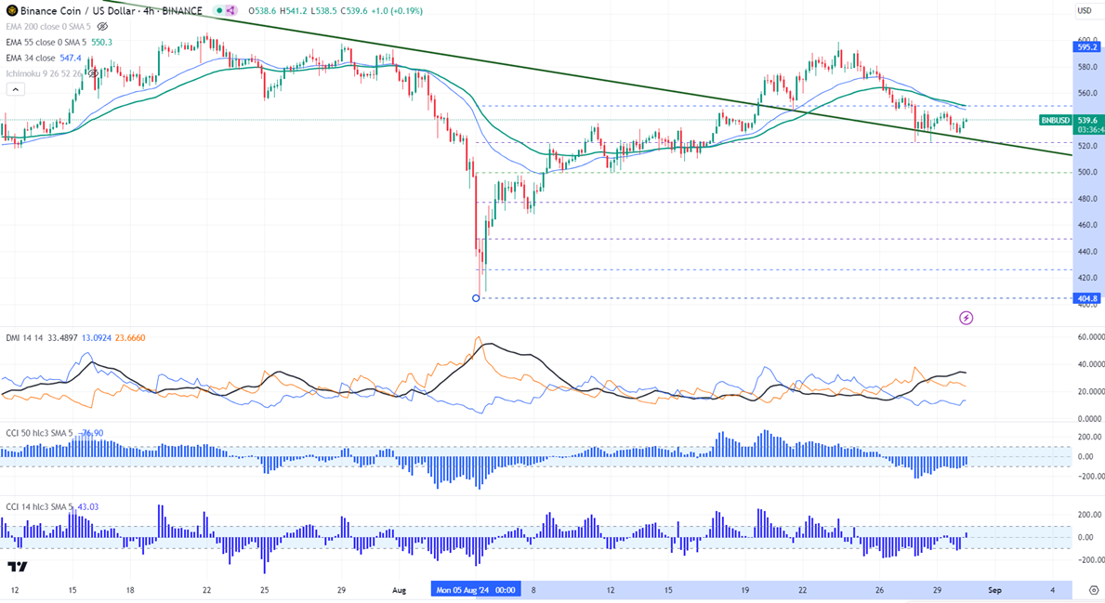Click the 550.3 EMA 55 value
Image resolution: width=1105 pixels, height=603 pixels.
(x=101, y=42)
